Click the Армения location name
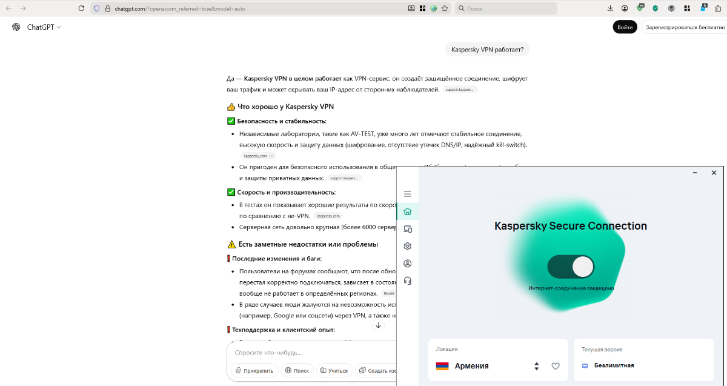Viewport: 727px width, 386px height. click(x=471, y=366)
